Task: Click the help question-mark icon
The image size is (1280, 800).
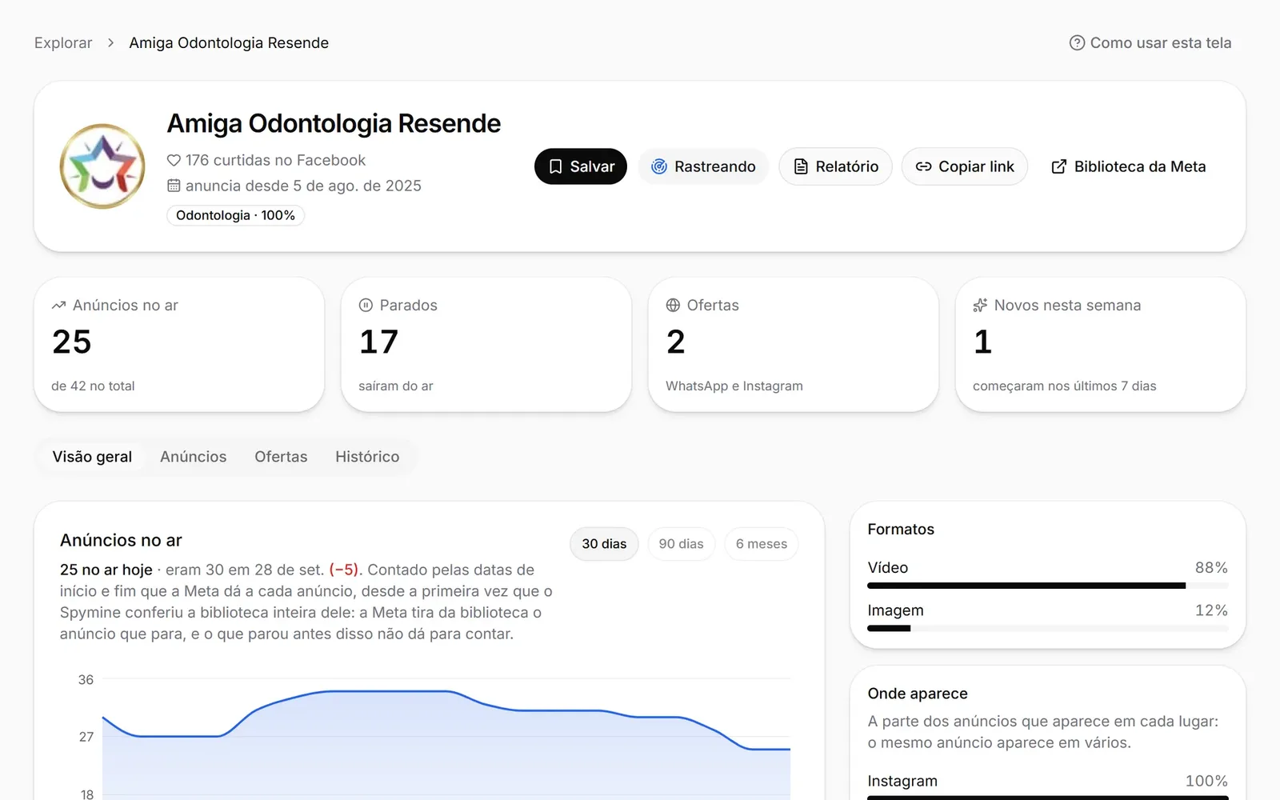Action: tap(1077, 43)
